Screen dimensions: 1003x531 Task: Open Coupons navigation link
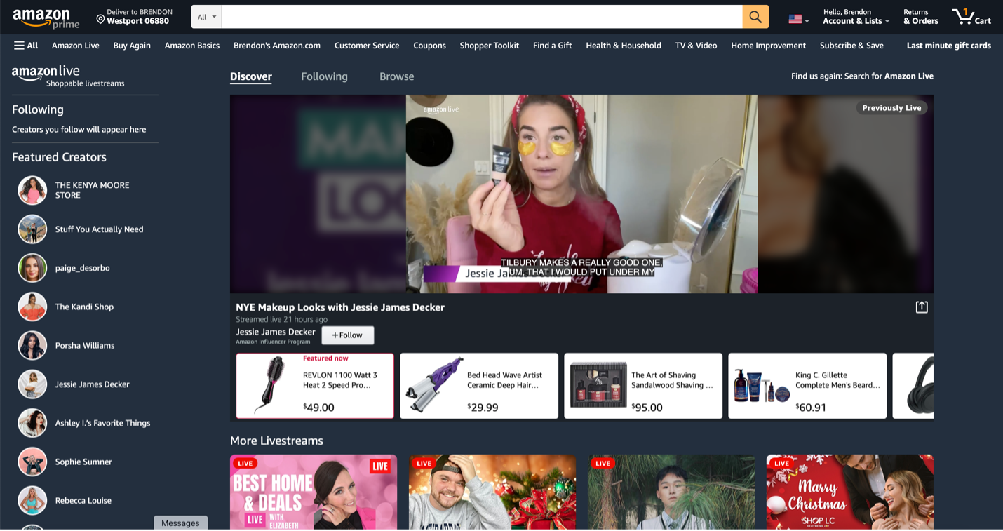tap(429, 46)
